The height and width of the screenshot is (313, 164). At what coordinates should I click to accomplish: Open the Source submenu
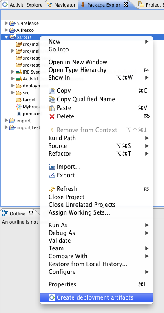(x=96, y=146)
